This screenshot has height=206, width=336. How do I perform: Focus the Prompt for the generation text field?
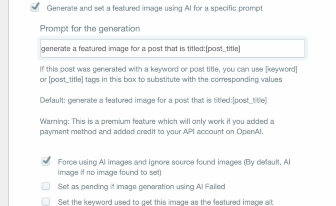point(173,48)
